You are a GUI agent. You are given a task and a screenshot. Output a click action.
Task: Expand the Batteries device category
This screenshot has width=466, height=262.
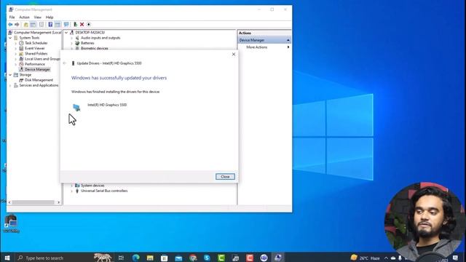point(71,44)
